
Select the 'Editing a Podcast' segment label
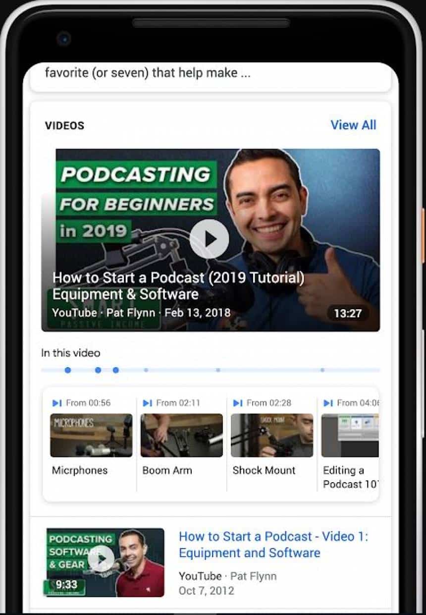(x=351, y=477)
